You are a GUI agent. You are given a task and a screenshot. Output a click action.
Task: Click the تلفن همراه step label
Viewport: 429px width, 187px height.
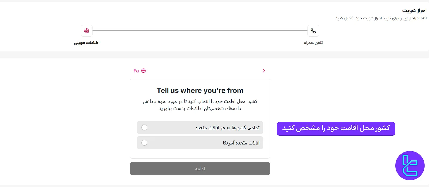[313, 42]
